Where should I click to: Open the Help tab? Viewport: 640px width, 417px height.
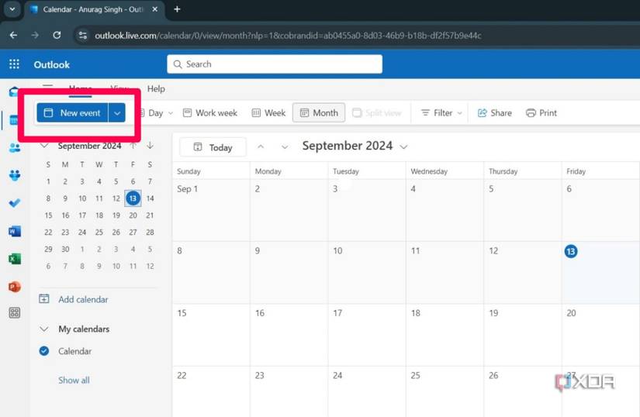coord(156,89)
